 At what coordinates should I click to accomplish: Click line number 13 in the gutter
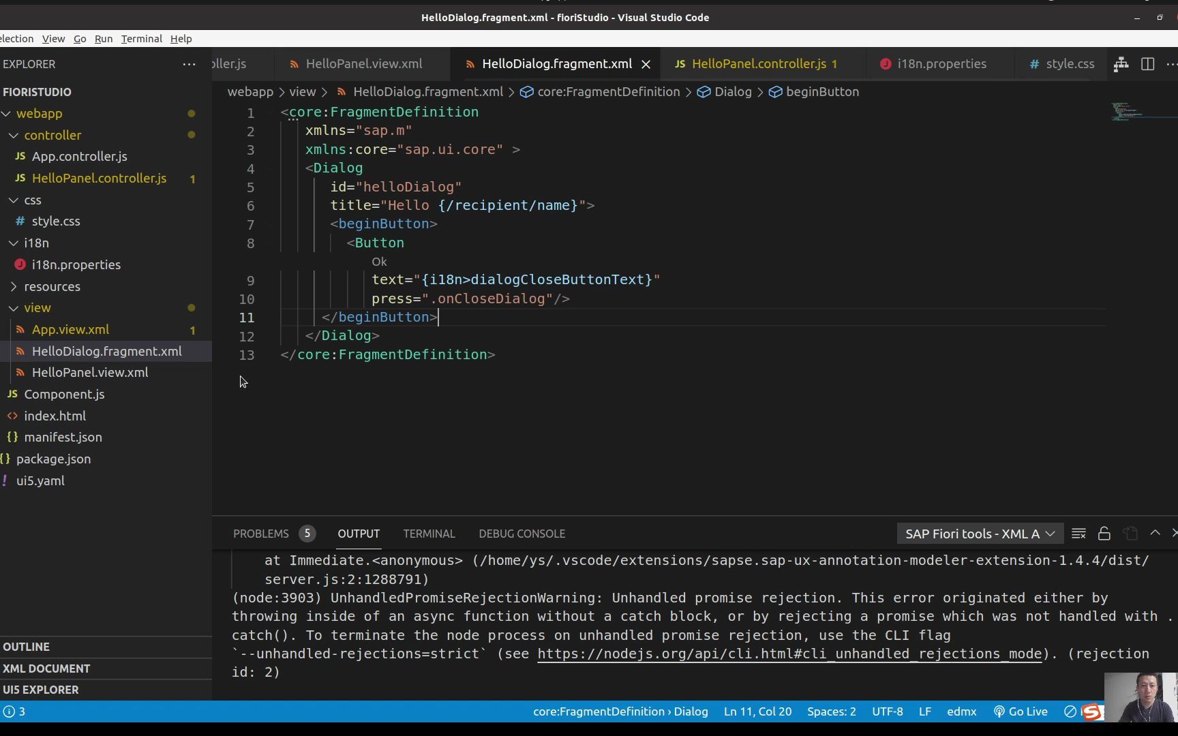point(246,355)
